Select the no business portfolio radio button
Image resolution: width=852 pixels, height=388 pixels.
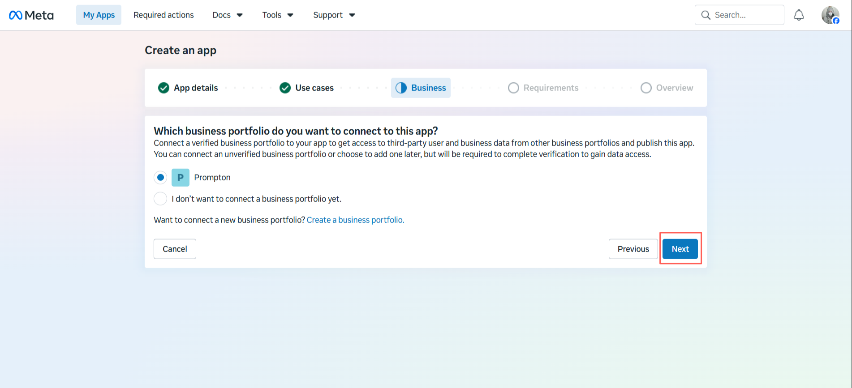[x=160, y=199]
